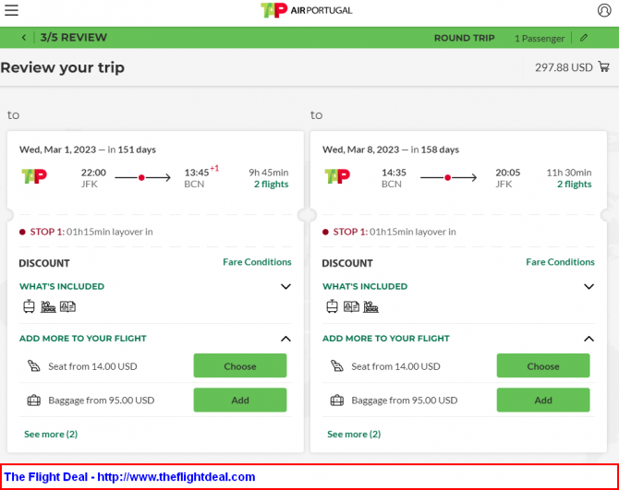The image size is (619, 490).
Task: Click the Wed, Mar 8, 2023 date text
Action: click(x=361, y=149)
